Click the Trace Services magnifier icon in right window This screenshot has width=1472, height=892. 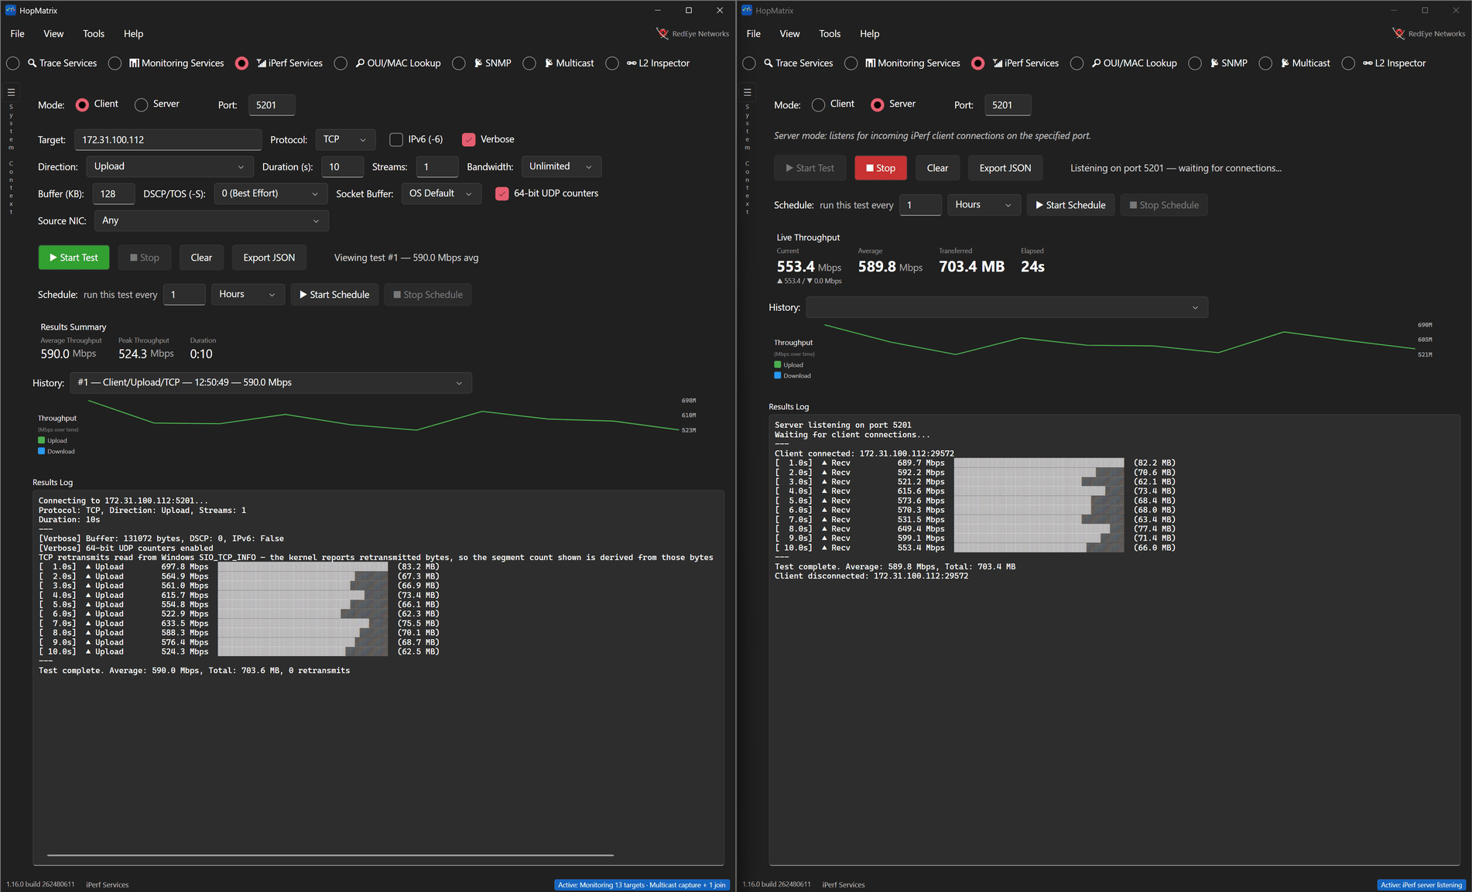pyautogui.click(x=768, y=63)
